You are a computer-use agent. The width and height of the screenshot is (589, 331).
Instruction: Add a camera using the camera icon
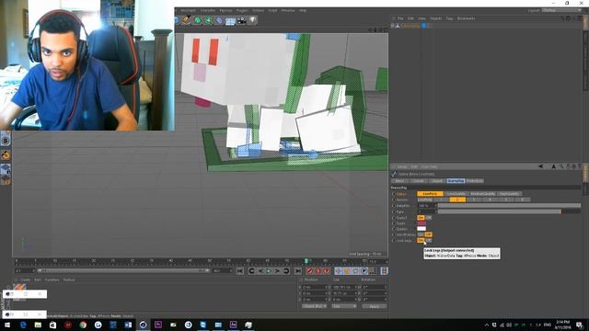pos(241,20)
